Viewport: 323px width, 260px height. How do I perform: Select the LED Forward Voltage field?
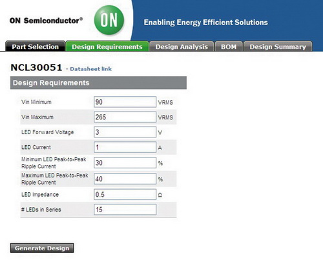coord(125,132)
